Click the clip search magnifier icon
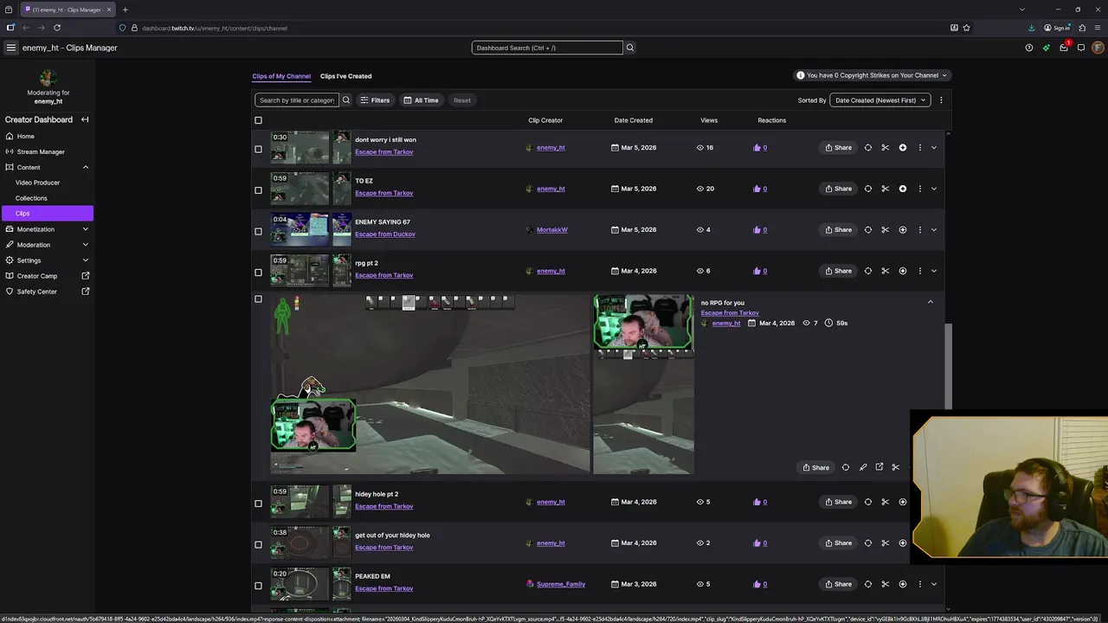Viewport: 1108px width, 623px height. [x=346, y=100]
